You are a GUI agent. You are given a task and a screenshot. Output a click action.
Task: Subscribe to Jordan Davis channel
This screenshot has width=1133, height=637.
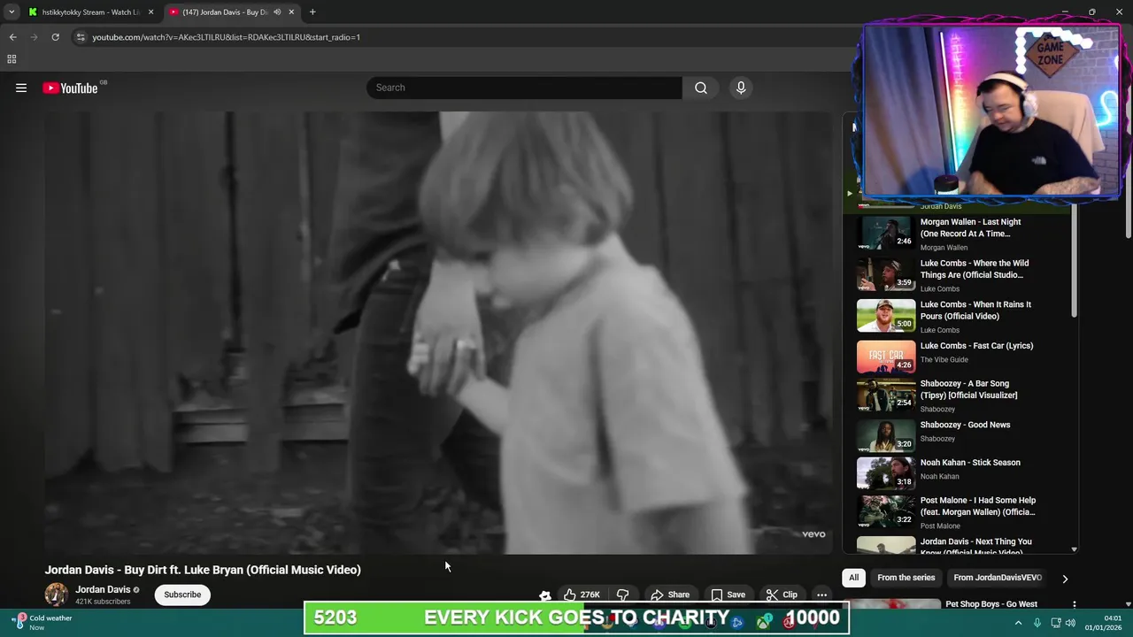click(x=182, y=595)
